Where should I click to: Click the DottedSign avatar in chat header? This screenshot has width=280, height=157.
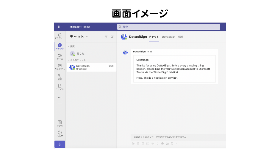124,37
